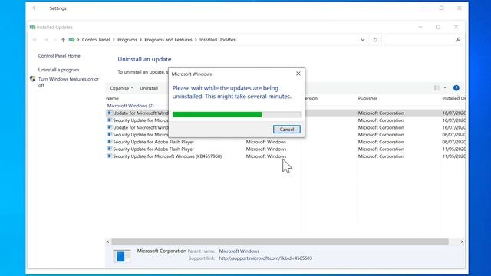Refresh the Installed Updates list
The height and width of the screenshot is (276, 491).
click(x=375, y=40)
